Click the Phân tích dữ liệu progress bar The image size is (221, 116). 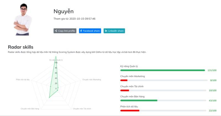click(x=163, y=110)
